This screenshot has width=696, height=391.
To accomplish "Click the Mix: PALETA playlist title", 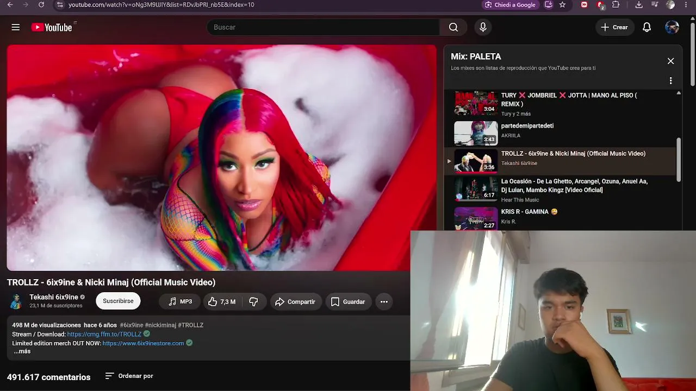I will [476, 56].
